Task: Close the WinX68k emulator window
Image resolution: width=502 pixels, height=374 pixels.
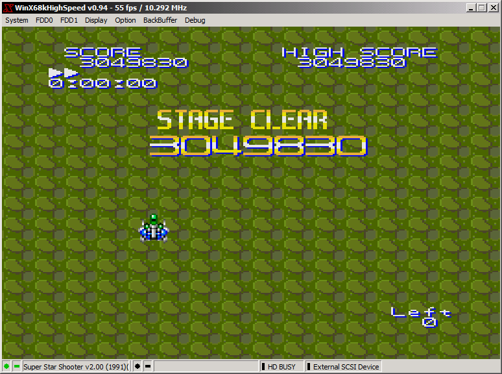Action: click(494, 8)
